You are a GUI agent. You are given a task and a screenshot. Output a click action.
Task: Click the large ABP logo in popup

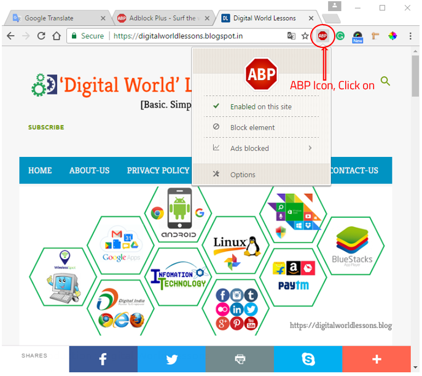[261, 74]
